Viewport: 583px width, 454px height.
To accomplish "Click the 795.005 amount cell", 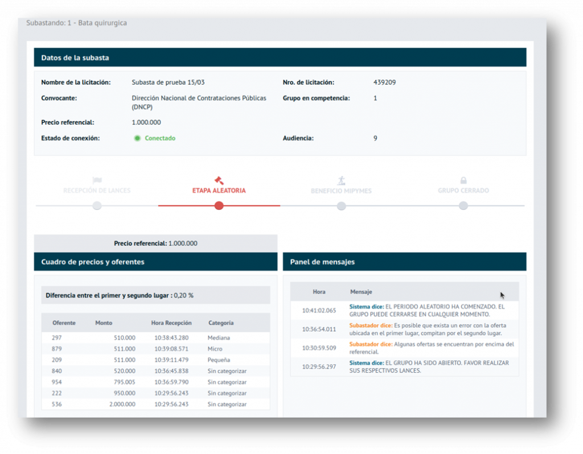I will pos(125,382).
